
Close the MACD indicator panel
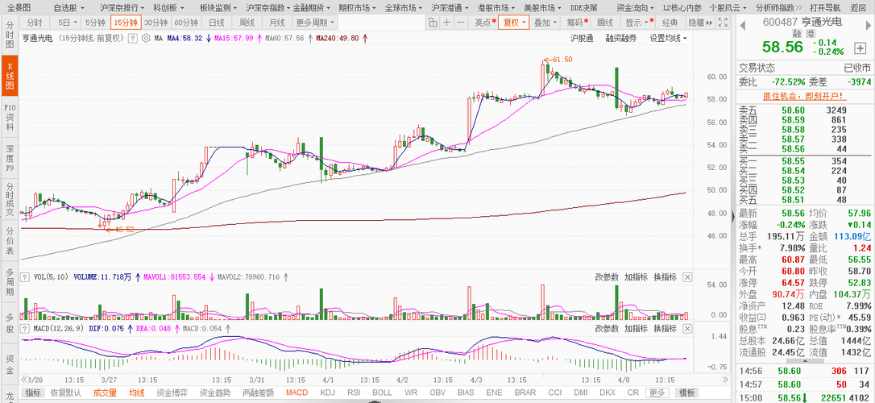[x=687, y=328]
